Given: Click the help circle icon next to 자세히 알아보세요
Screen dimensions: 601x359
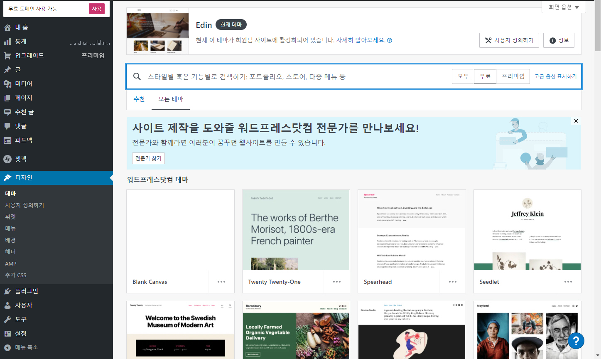Looking at the screenshot, I should coord(390,40).
